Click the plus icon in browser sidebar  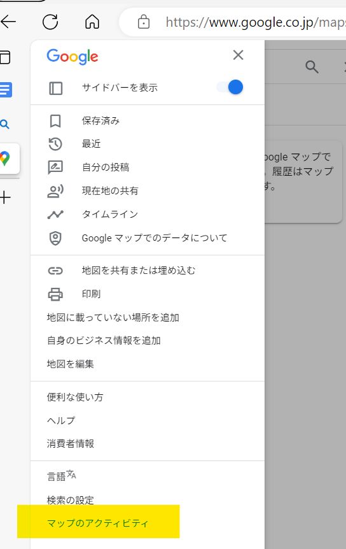[x=5, y=198]
